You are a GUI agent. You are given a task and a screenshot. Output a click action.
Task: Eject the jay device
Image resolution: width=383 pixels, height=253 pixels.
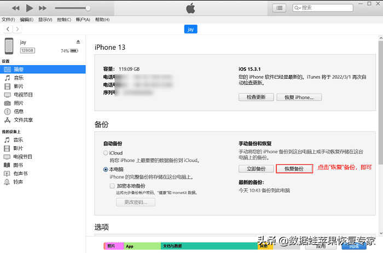pos(78,42)
